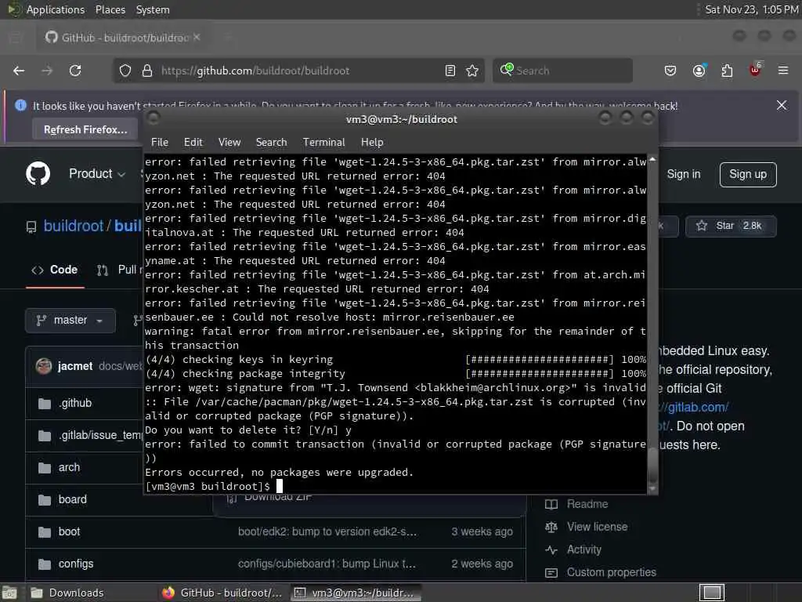
Task: Expand the master branch dropdown
Action: coord(70,321)
